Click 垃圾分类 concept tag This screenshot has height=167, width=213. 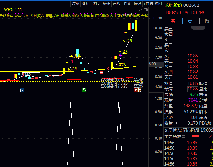coord(22,16)
